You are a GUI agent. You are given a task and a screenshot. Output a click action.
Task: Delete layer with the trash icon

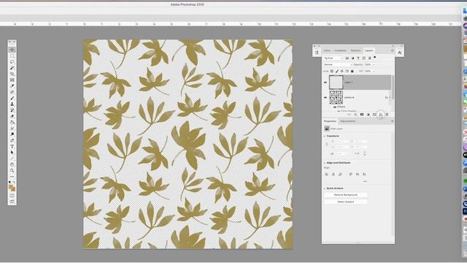pos(387,115)
